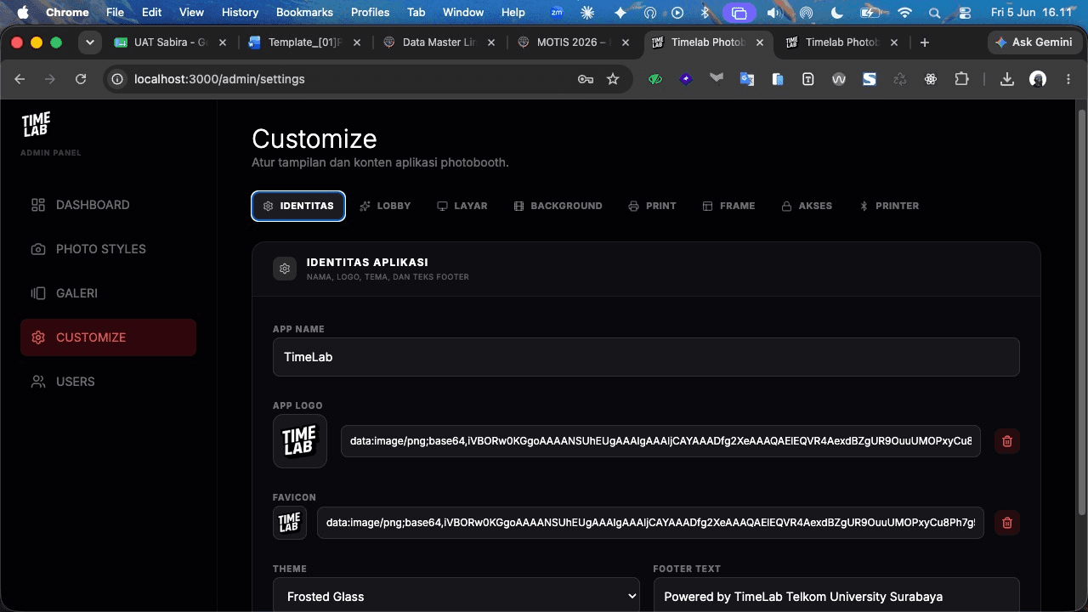The width and height of the screenshot is (1088, 612).
Task: Click the app logo thumbnail preview
Action: [300, 441]
